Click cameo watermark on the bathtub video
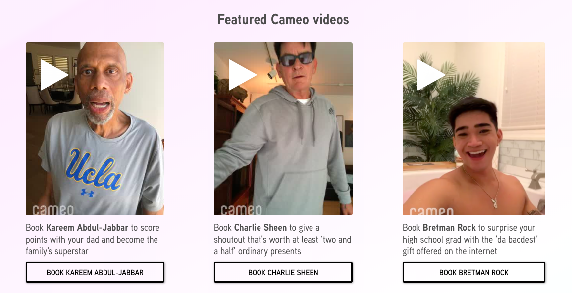Screen dimensions: 572x293 [x=431, y=211]
